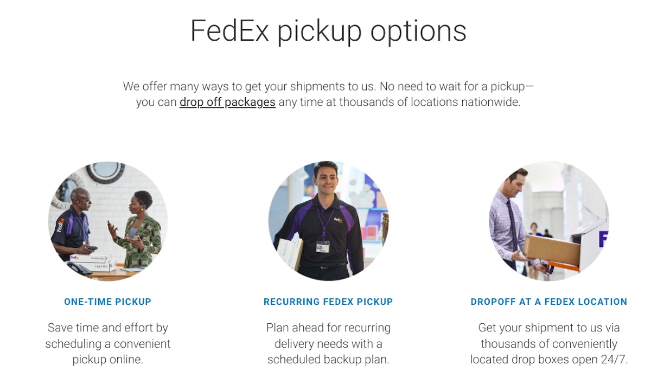
Task: Select the smiling courier circular photo
Action: [x=328, y=221]
